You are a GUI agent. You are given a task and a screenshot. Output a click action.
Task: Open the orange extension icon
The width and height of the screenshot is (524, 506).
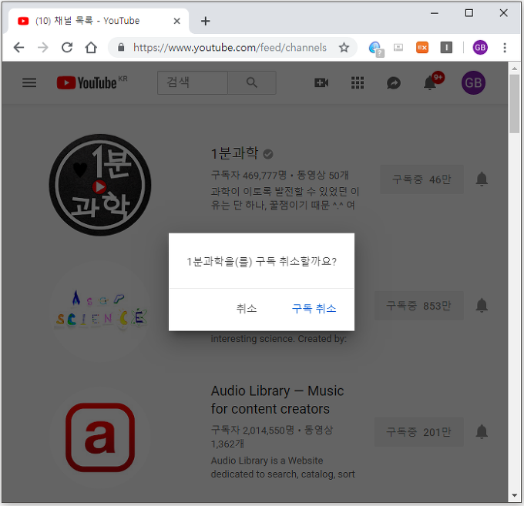(422, 48)
